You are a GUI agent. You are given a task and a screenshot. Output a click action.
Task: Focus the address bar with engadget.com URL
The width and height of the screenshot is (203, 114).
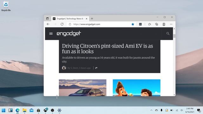[101, 24]
